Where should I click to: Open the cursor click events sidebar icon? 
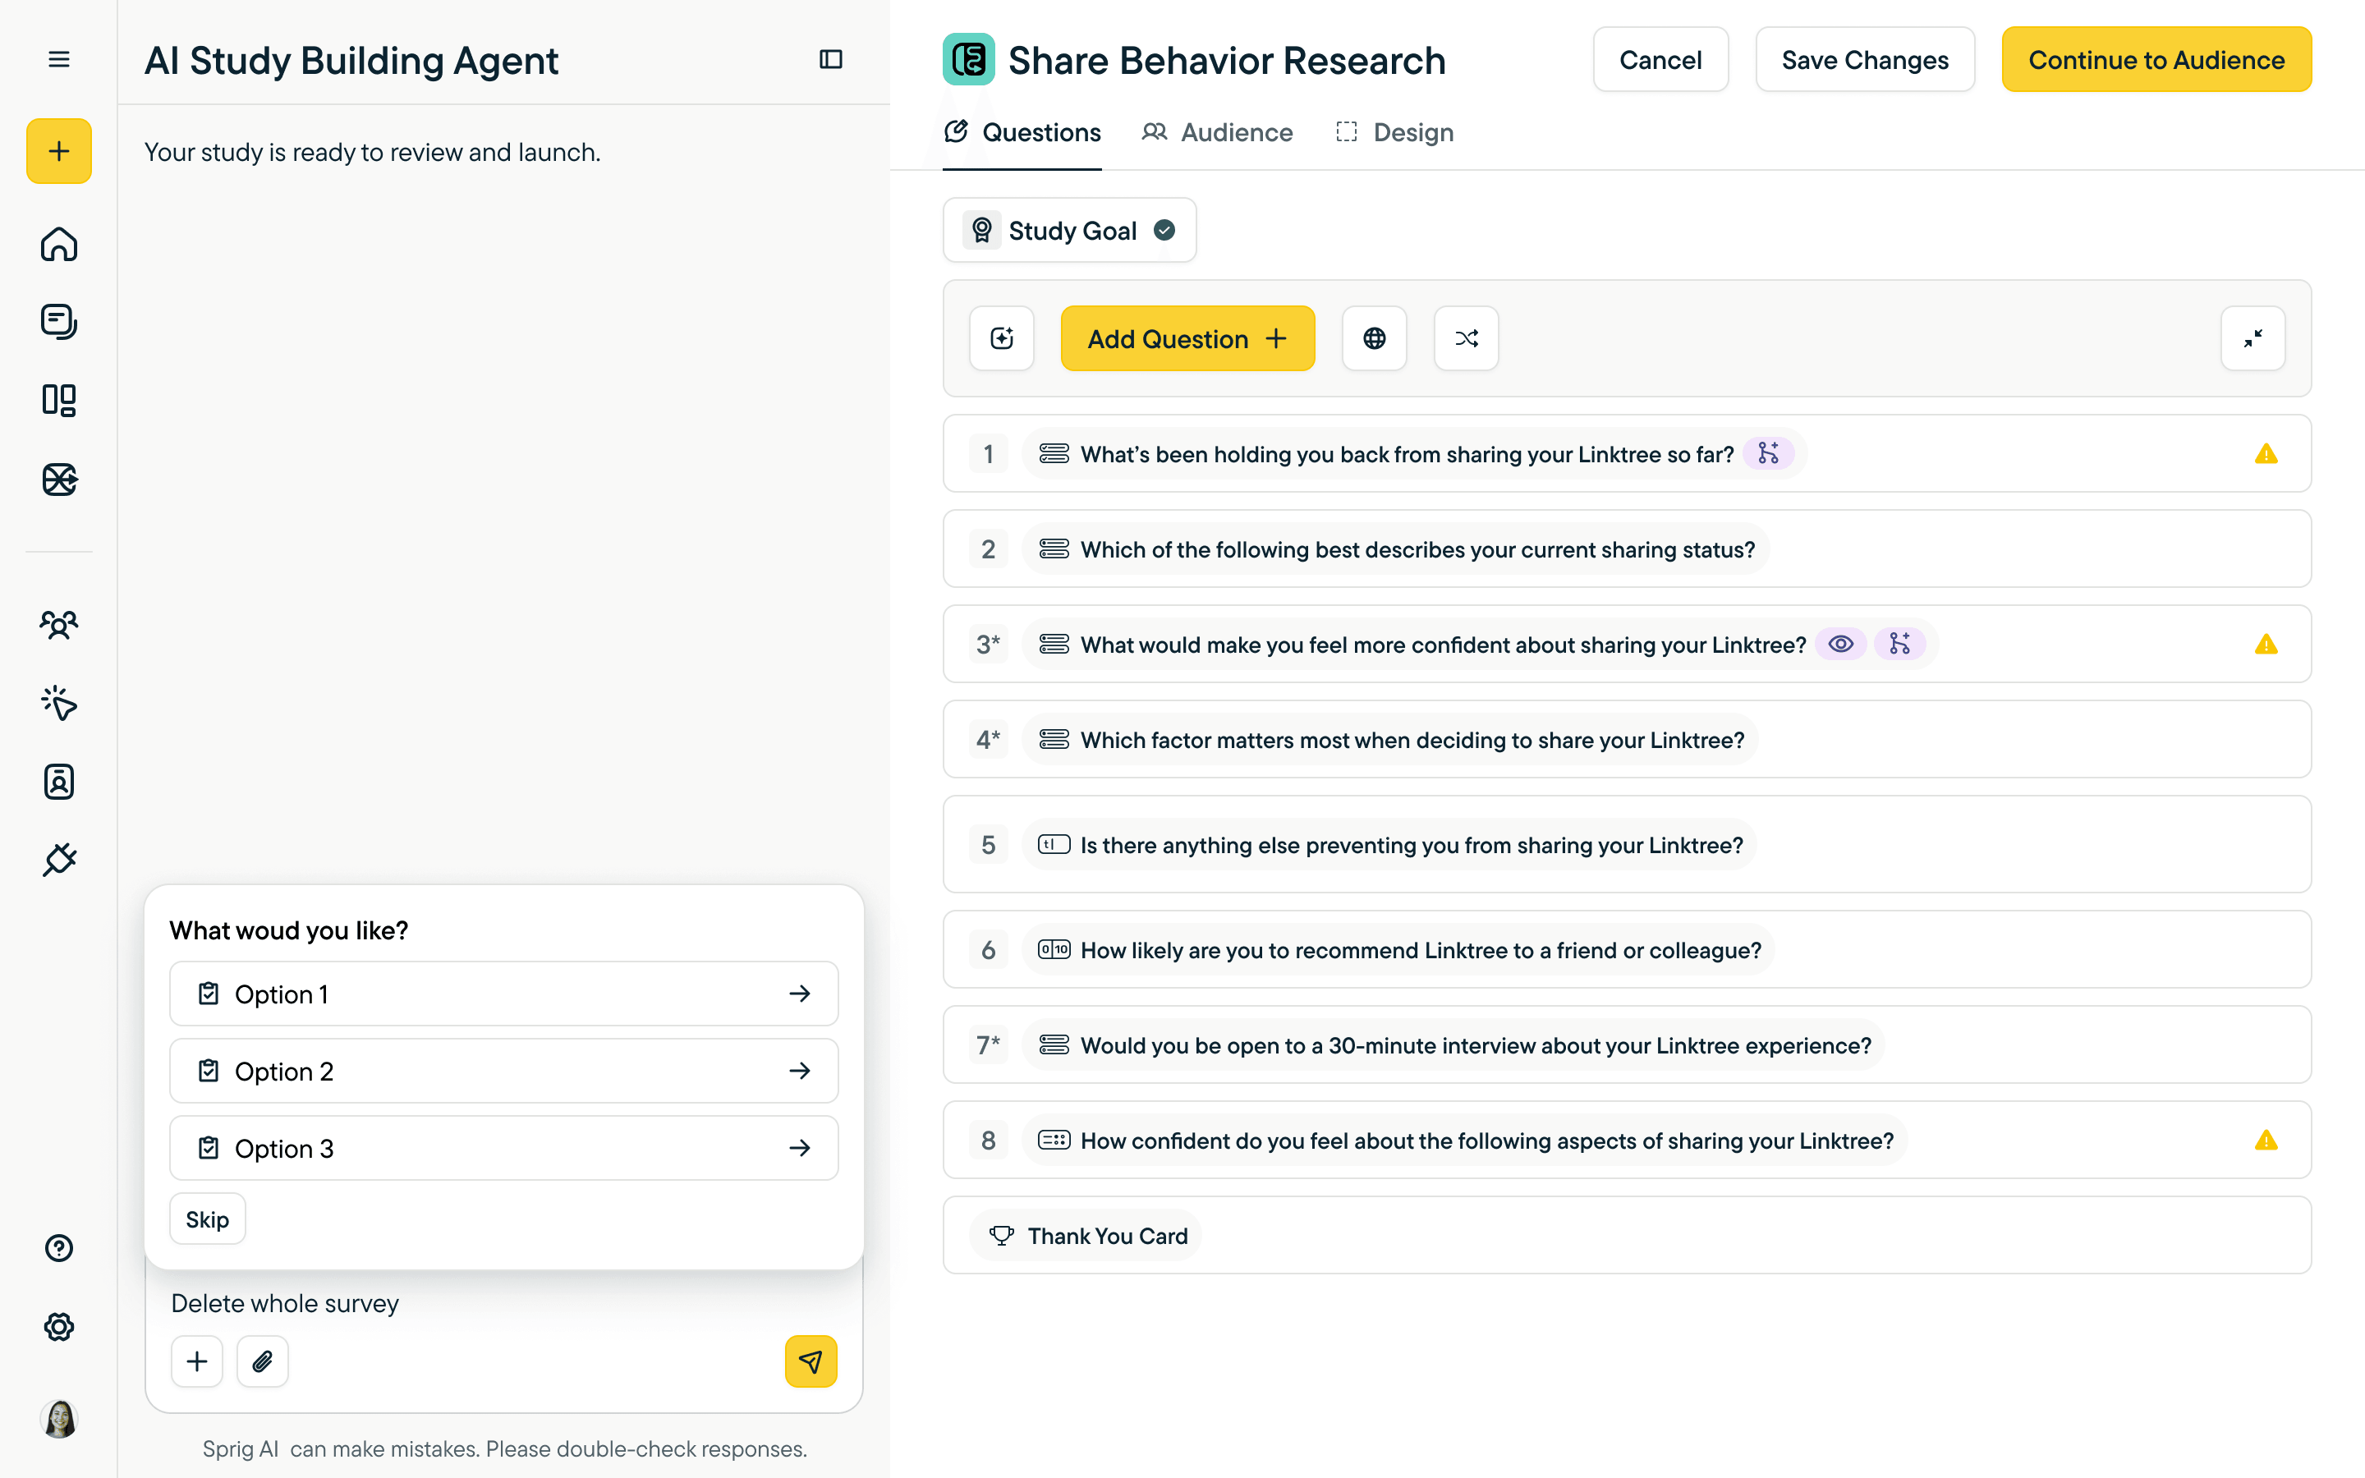(x=58, y=703)
